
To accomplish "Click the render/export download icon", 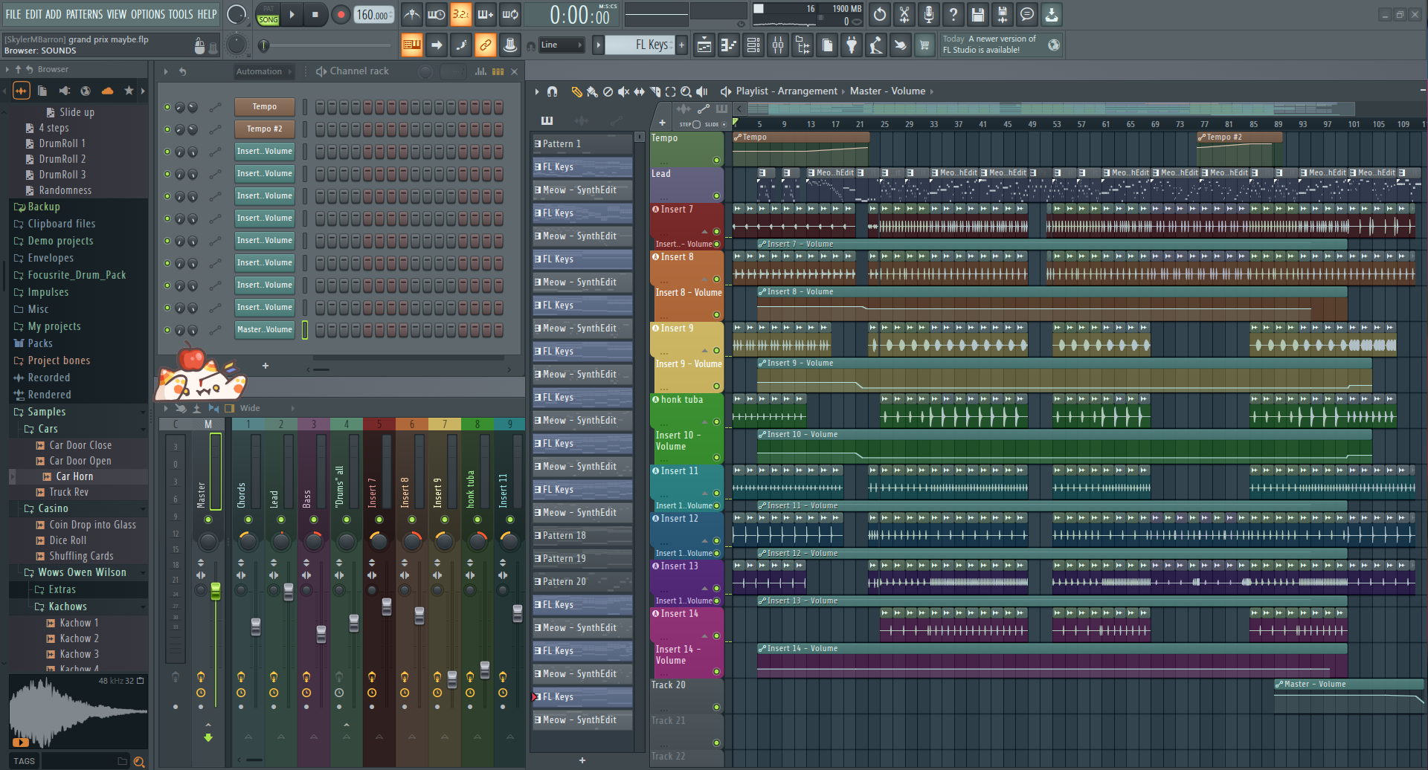I will coord(1052,14).
